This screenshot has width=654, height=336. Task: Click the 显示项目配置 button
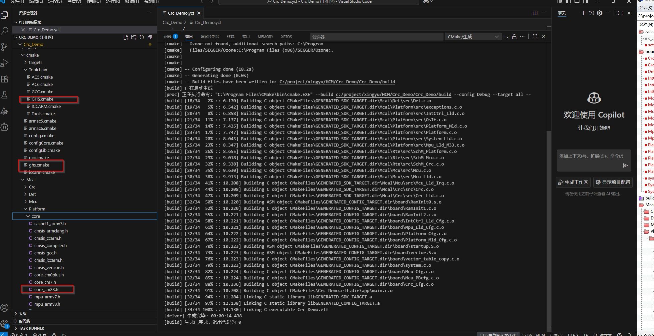coord(613,182)
